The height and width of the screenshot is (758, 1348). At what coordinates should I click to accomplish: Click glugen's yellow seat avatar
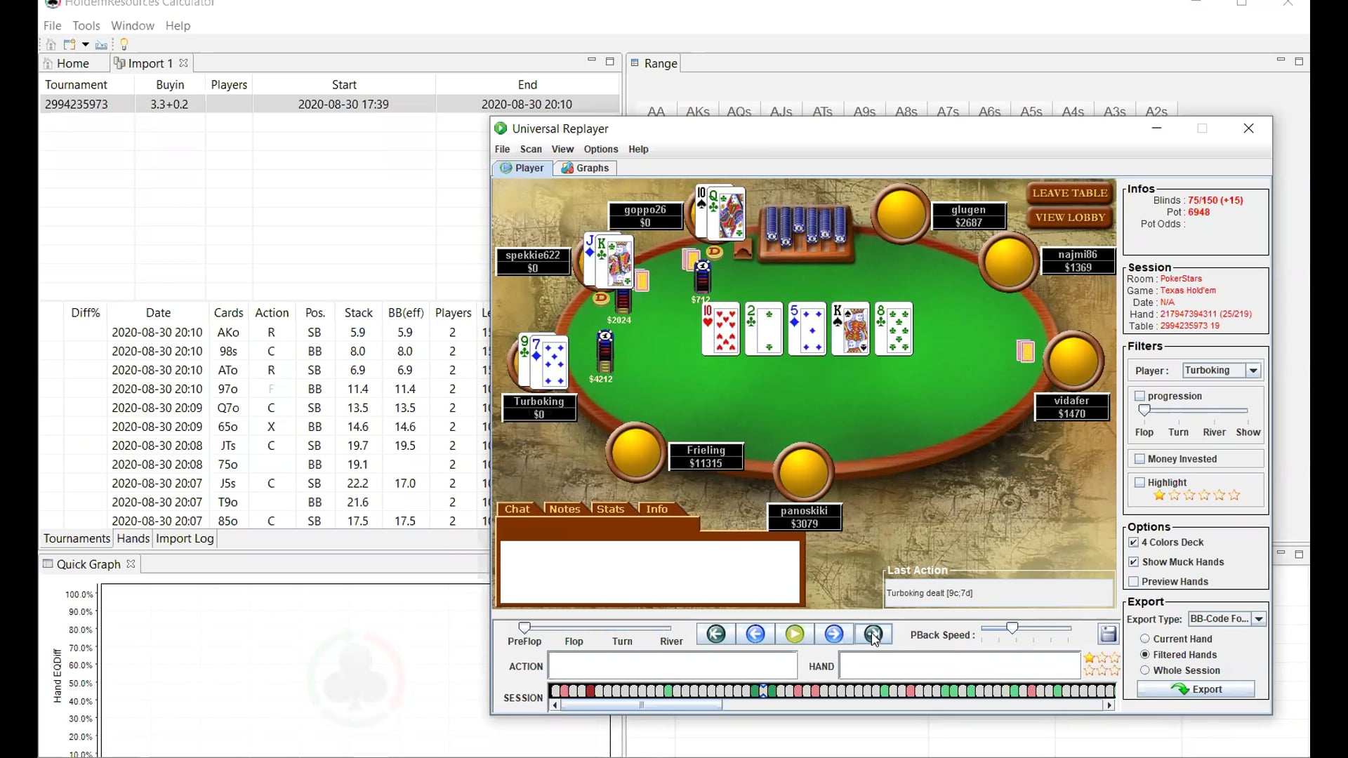point(901,214)
